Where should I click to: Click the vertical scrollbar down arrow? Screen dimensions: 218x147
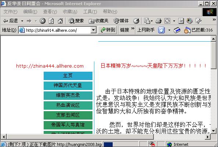point(213,131)
